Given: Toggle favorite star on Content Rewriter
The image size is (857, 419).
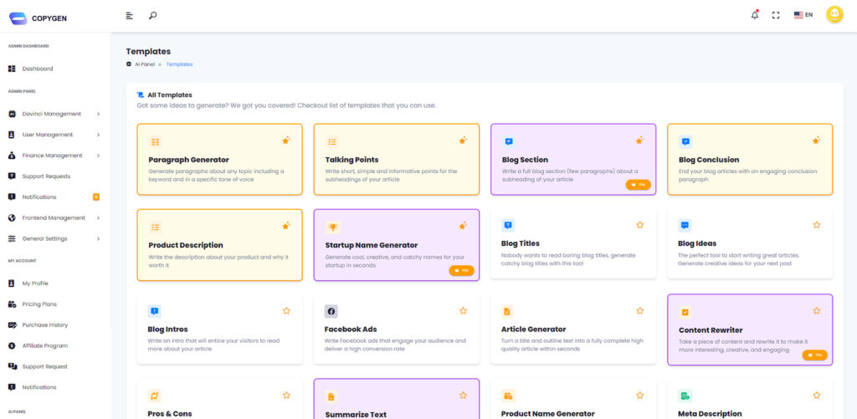Looking at the screenshot, I should [816, 310].
